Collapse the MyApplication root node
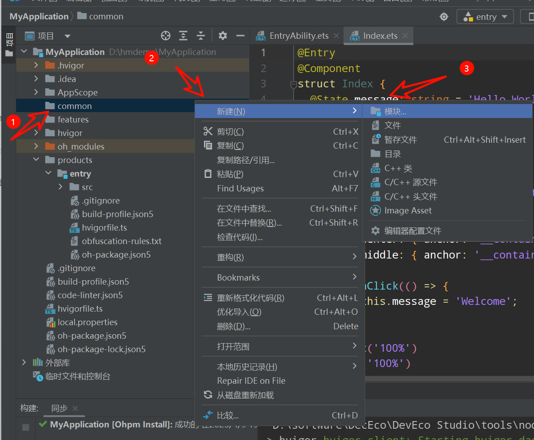This screenshot has height=440, width=534. (24, 52)
